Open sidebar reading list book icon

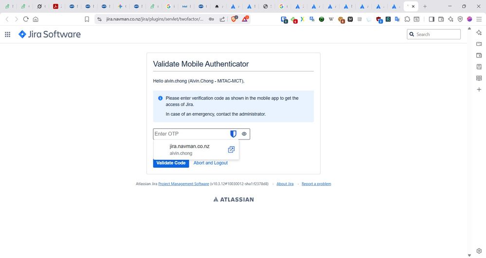pos(479,78)
